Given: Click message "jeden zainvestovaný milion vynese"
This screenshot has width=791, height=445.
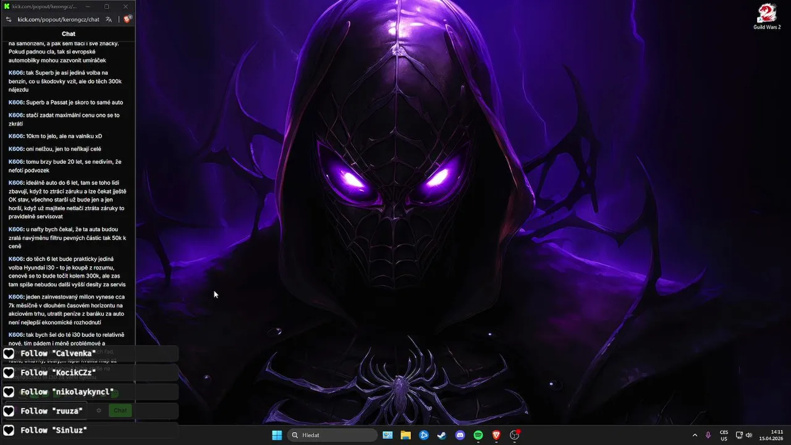Looking at the screenshot, I should coord(67,310).
